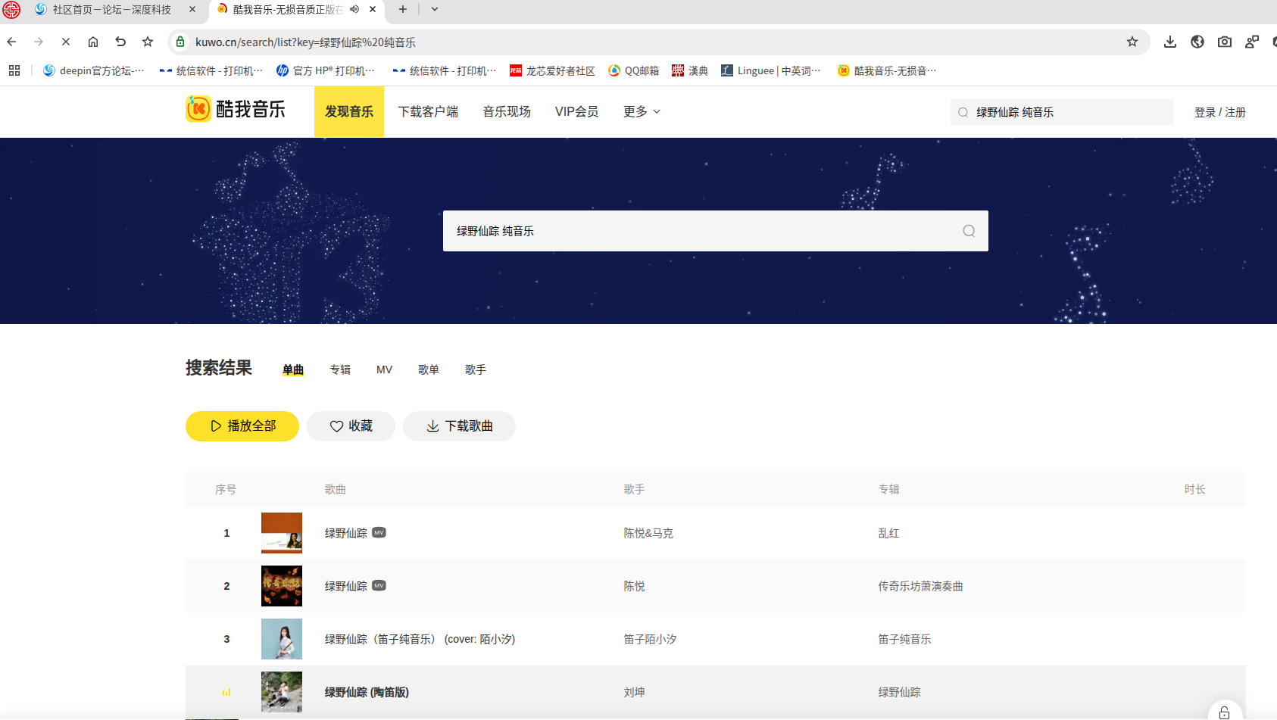The height and width of the screenshot is (720, 1277).
Task: Switch to the 歌手 search results tab
Action: click(x=476, y=369)
